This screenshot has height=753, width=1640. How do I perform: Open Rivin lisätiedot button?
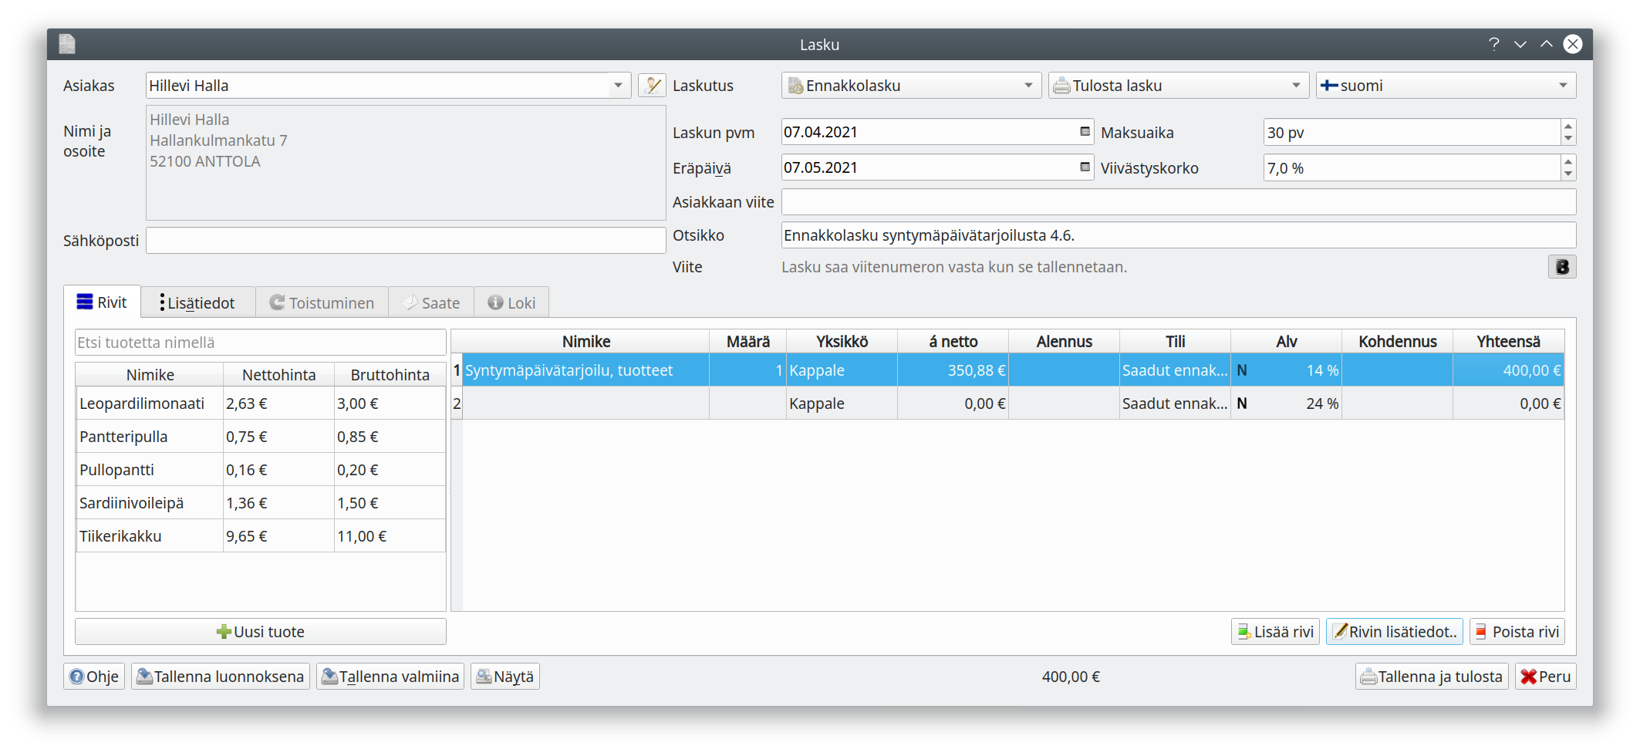[1395, 632]
